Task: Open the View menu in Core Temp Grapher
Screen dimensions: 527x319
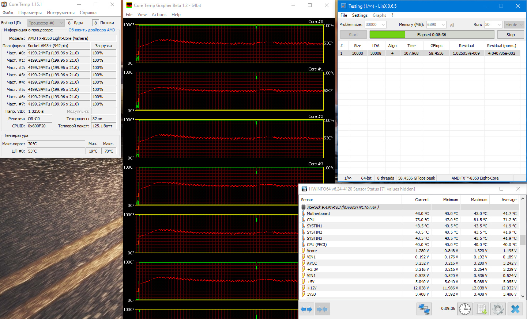Action: [x=142, y=15]
